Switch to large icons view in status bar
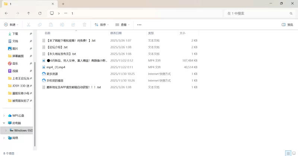 pos(294,153)
